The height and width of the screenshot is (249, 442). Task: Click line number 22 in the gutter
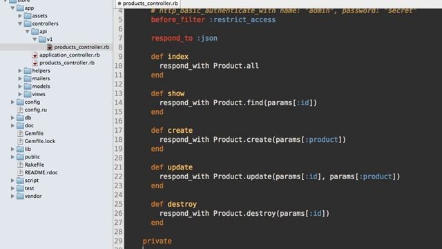click(x=118, y=176)
